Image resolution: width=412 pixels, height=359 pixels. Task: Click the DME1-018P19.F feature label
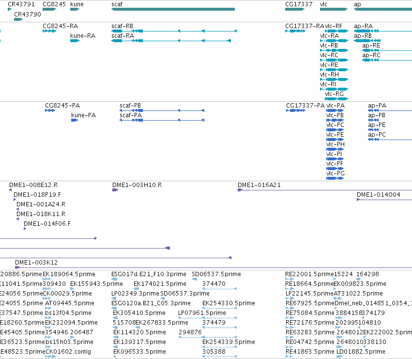[x=37, y=195]
